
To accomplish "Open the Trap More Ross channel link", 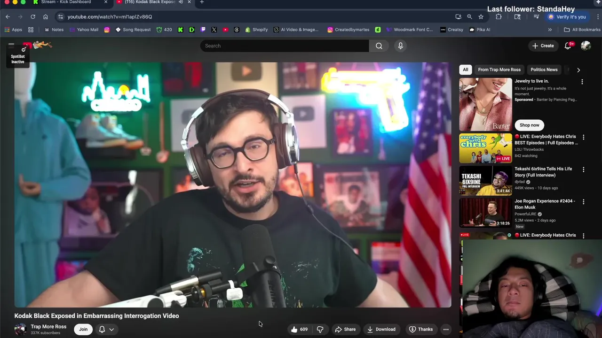I will pos(48,327).
